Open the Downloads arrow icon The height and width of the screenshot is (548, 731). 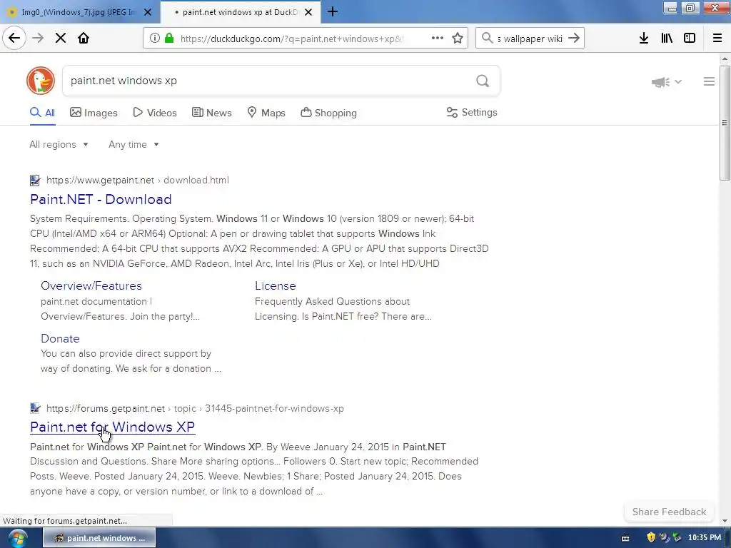point(644,39)
